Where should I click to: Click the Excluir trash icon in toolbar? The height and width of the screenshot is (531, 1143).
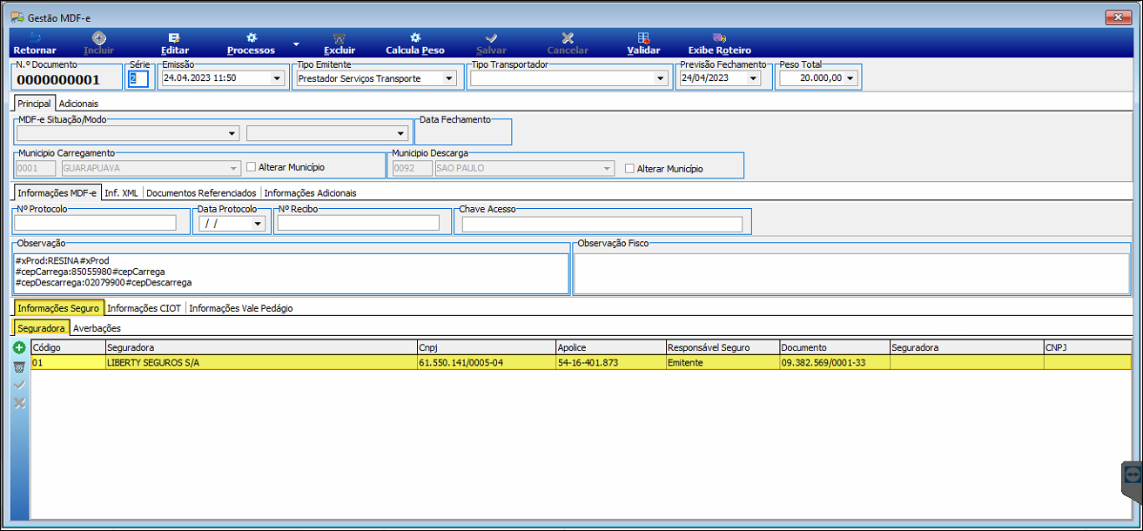340,38
